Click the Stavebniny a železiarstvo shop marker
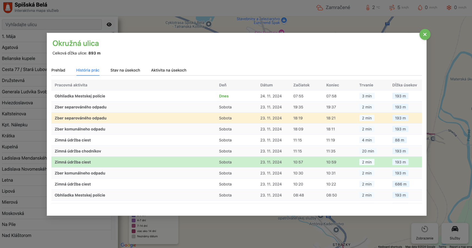472x248 pixels. point(284,20)
